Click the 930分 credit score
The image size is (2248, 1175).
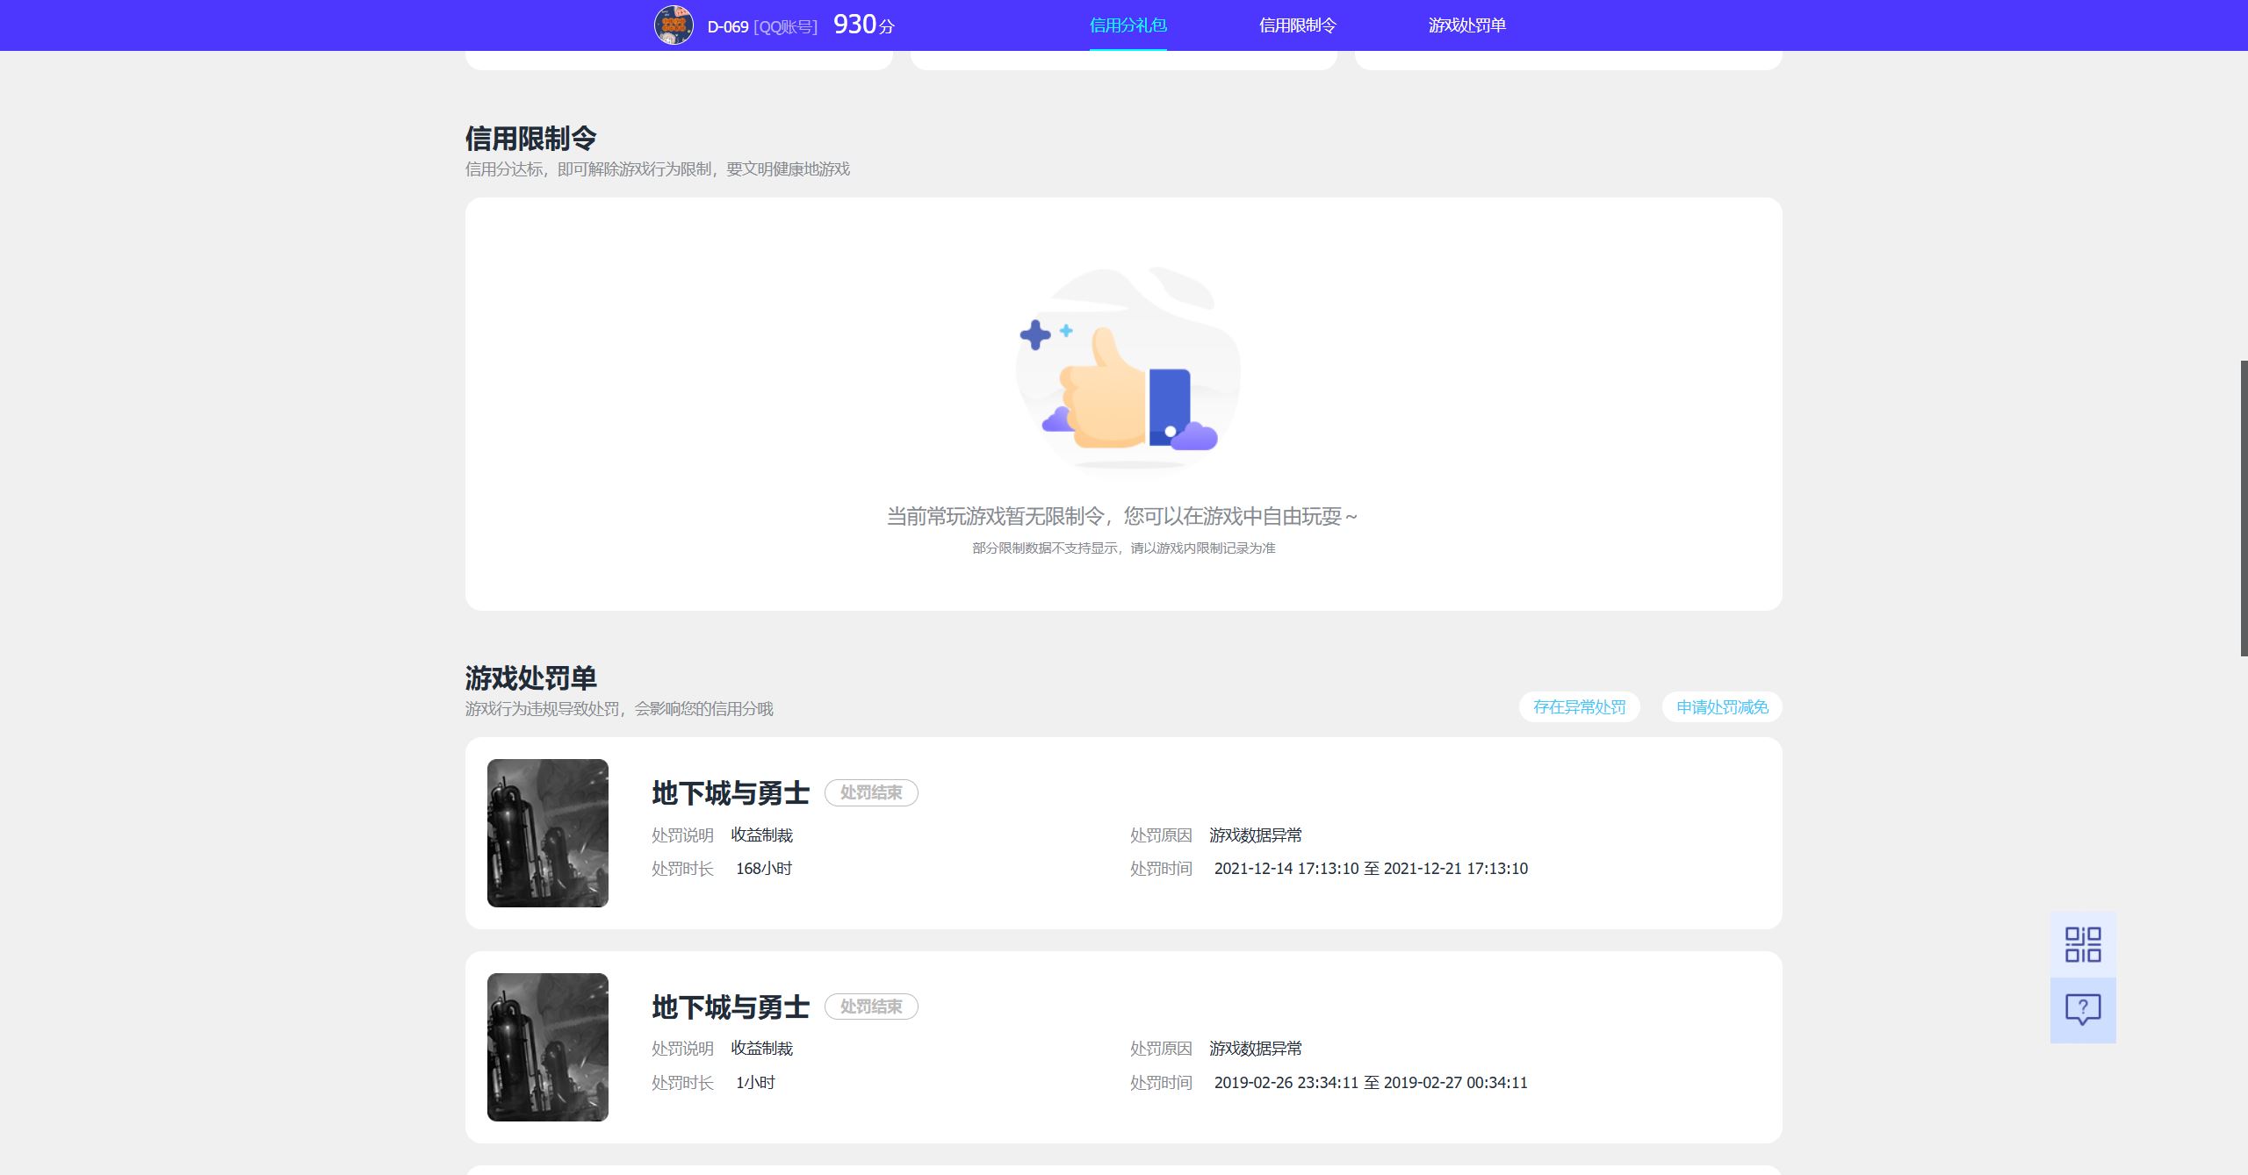[x=863, y=25]
